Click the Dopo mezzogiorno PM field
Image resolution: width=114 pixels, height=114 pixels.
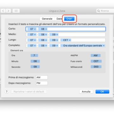pos(42,83)
